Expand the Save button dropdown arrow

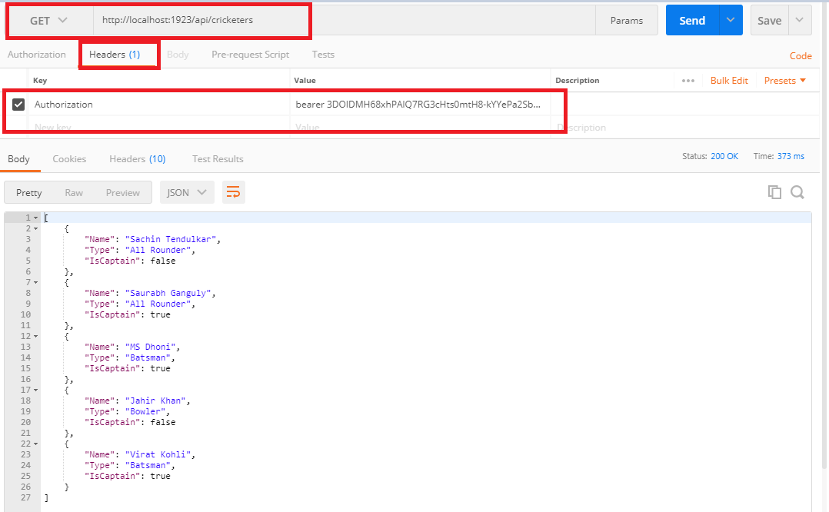click(x=800, y=20)
